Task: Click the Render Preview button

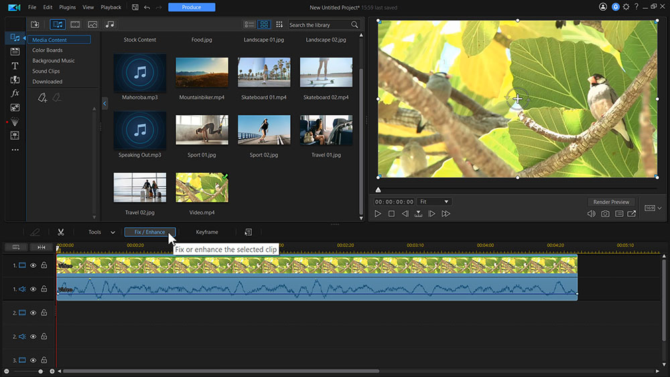Action: coord(611,202)
